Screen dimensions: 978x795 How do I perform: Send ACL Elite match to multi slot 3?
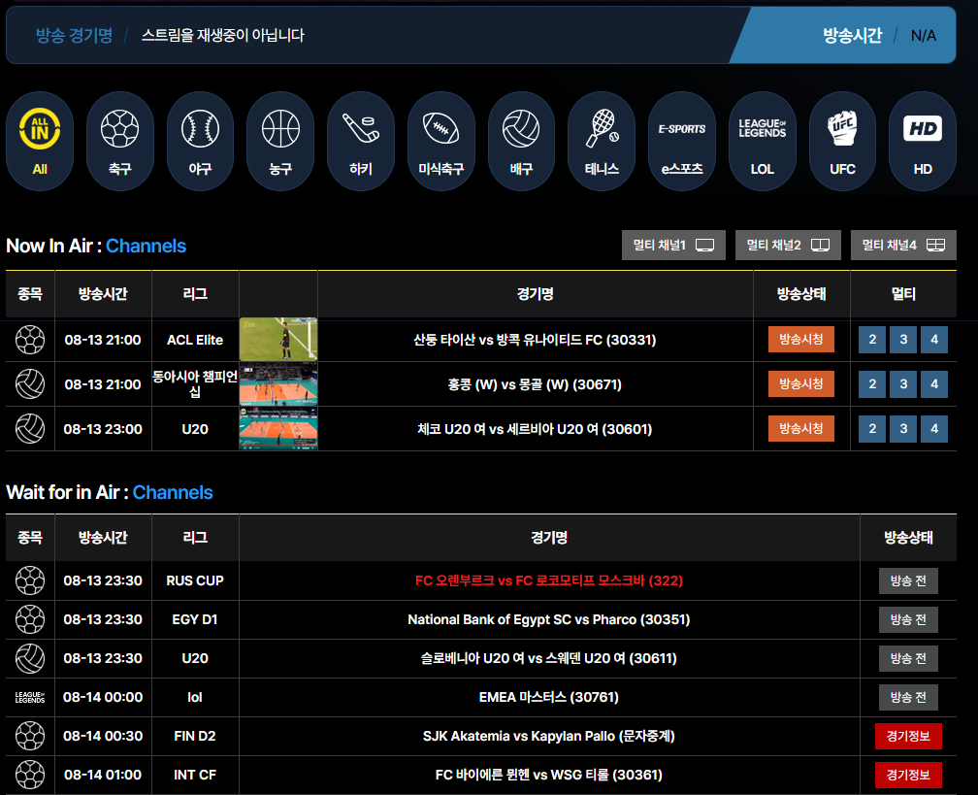[x=903, y=340]
